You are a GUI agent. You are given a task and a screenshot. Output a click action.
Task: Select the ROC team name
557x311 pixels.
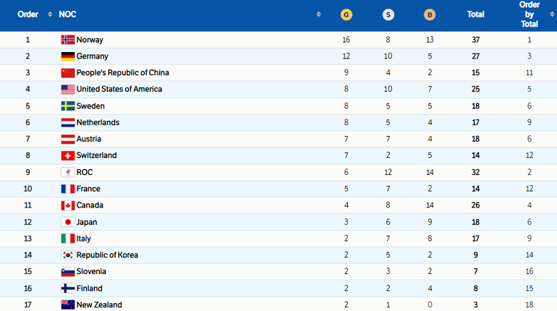85,172
